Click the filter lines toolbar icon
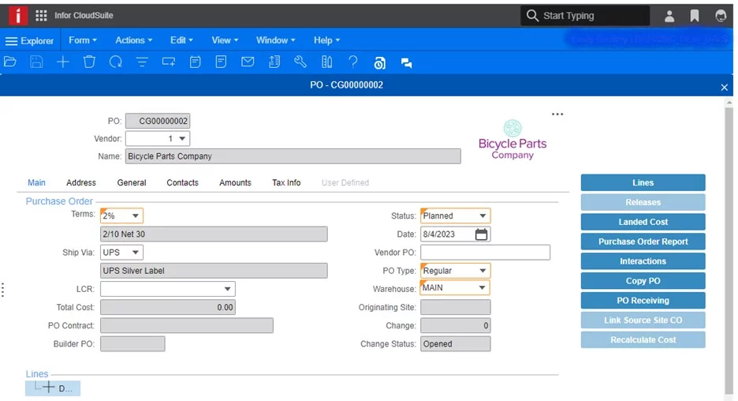Image resolution: width=738 pixels, height=401 pixels. [142, 62]
